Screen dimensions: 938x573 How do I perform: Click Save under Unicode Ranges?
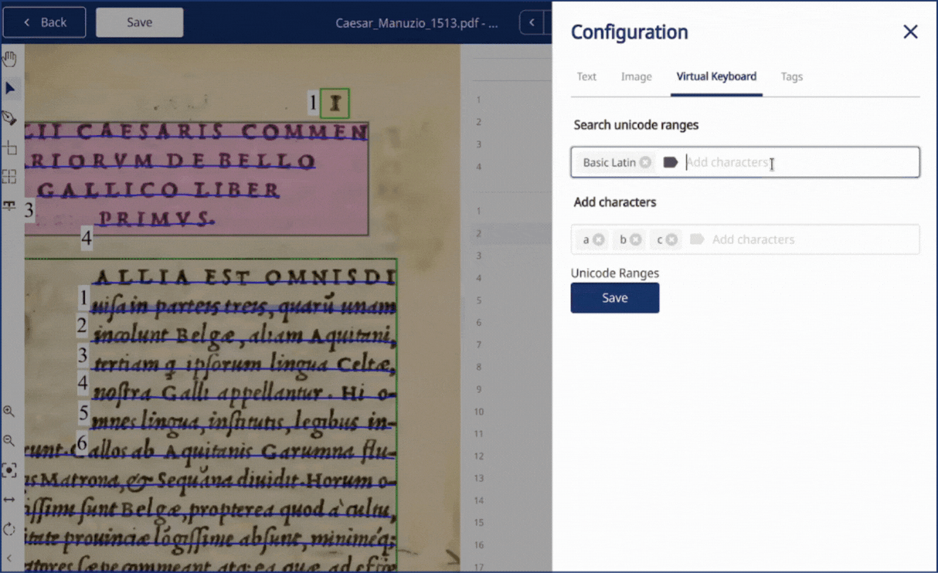coord(614,298)
